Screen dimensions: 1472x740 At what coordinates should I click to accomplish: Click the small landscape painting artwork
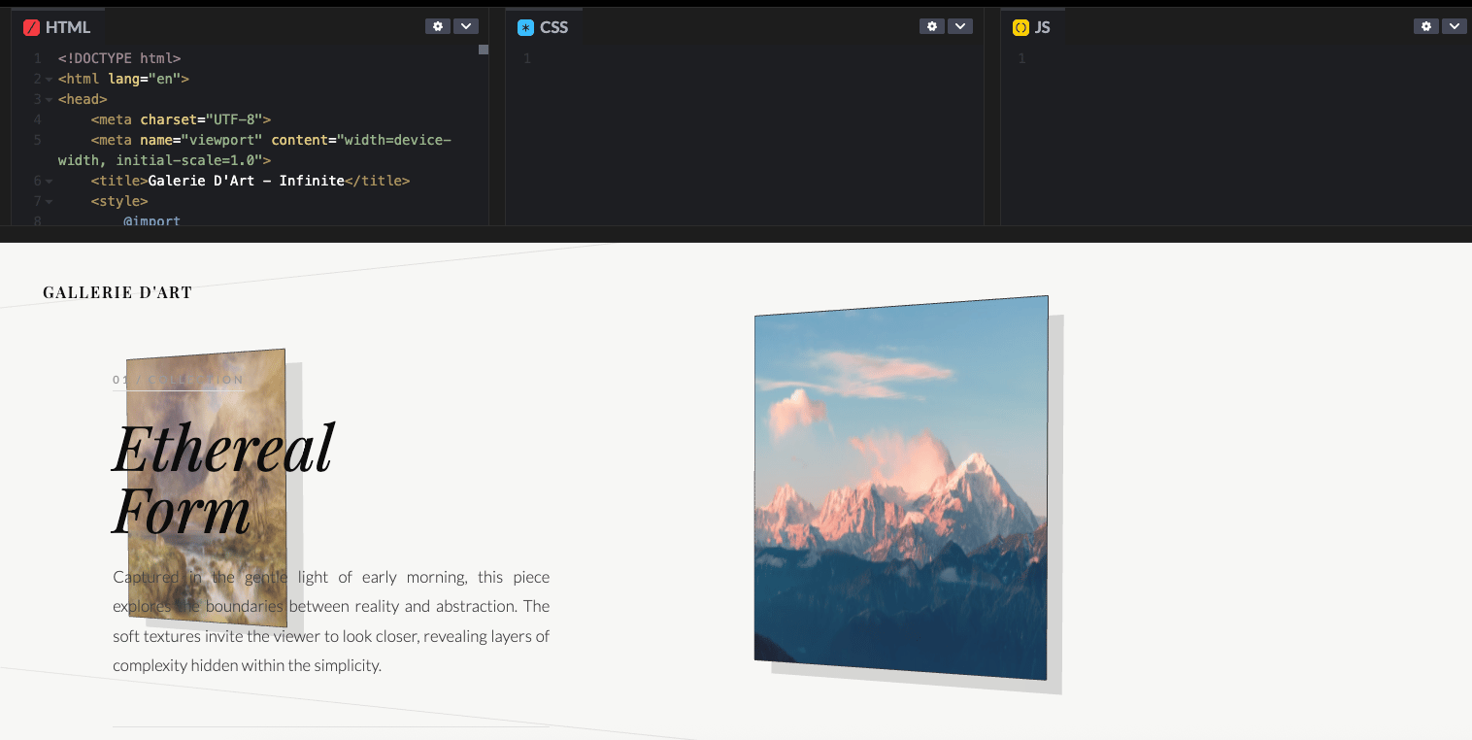click(207, 488)
